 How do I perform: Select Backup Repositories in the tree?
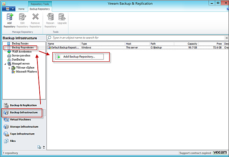click(23, 48)
